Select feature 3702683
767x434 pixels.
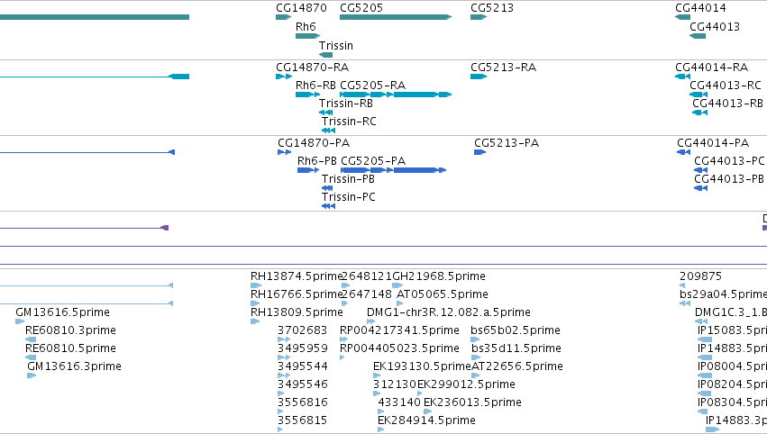click(x=302, y=330)
